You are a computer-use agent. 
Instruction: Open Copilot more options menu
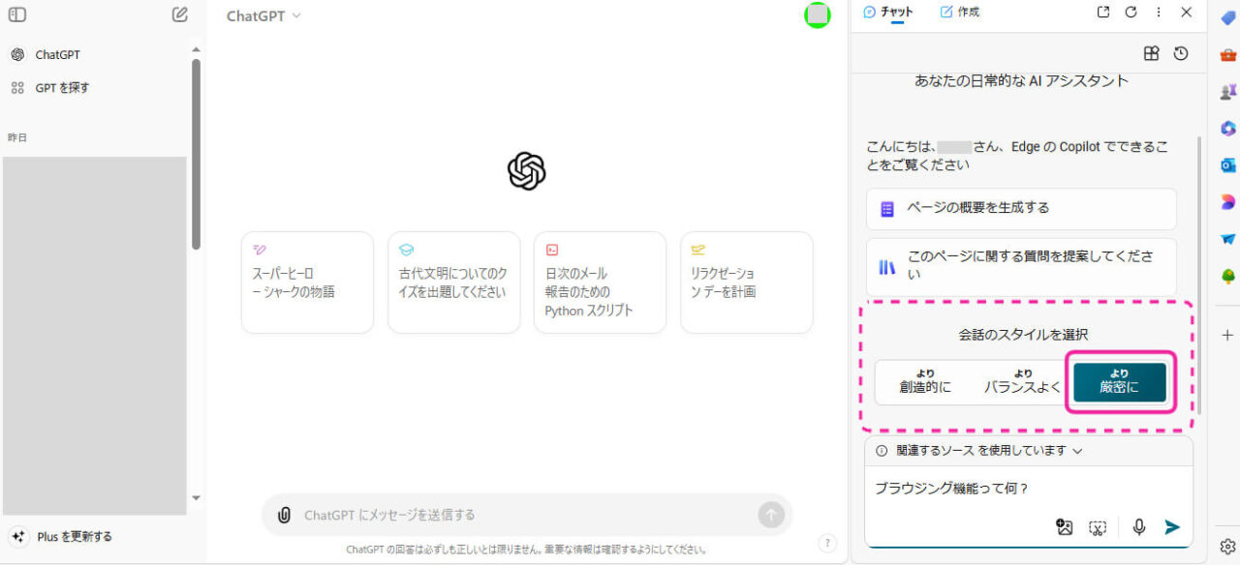pos(1159,13)
